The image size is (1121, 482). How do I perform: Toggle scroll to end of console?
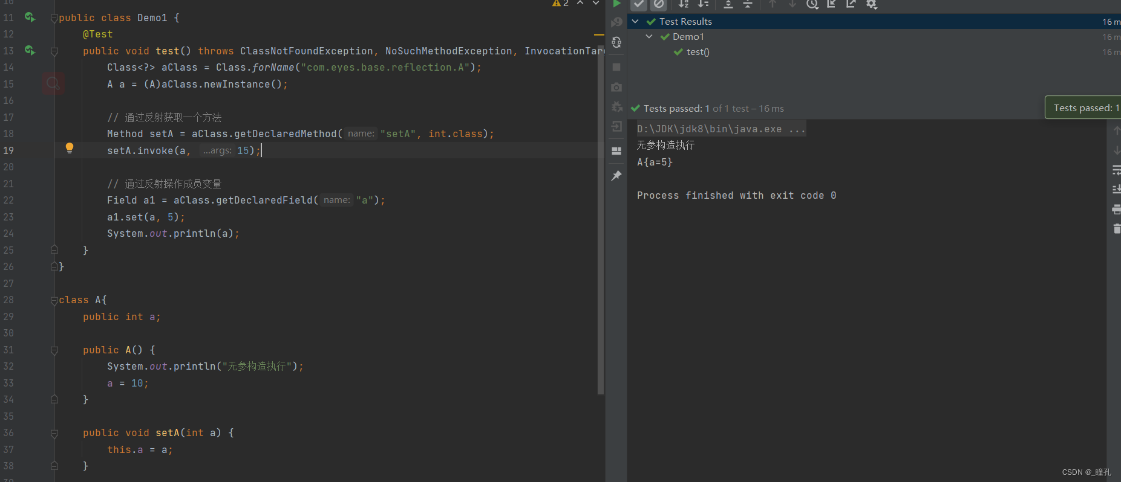(1117, 190)
